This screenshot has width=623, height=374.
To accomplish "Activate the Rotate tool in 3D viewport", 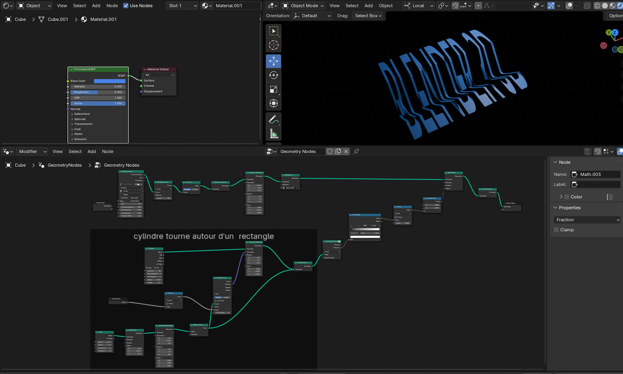I will (x=274, y=75).
